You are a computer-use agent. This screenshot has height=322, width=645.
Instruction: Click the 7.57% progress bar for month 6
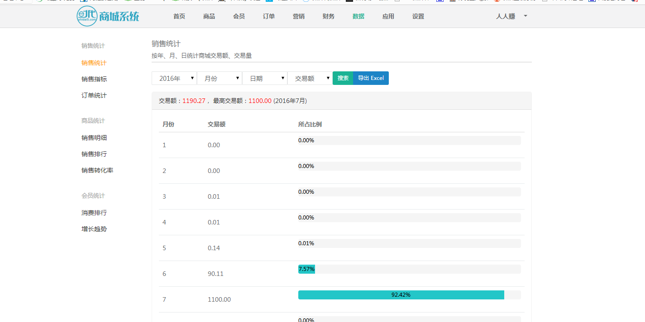(x=306, y=269)
